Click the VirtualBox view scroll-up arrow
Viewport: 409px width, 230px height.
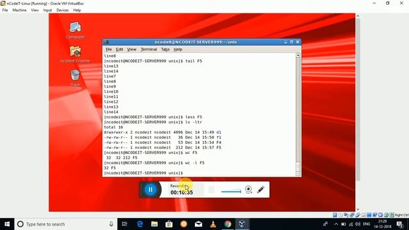(358, 16)
